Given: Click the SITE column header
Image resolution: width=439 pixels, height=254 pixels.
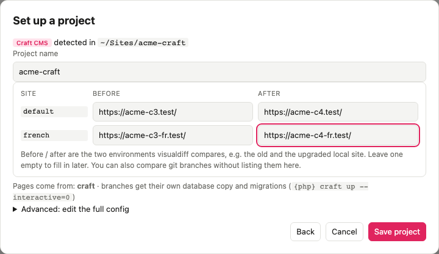Looking at the screenshot, I should coord(28,93).
